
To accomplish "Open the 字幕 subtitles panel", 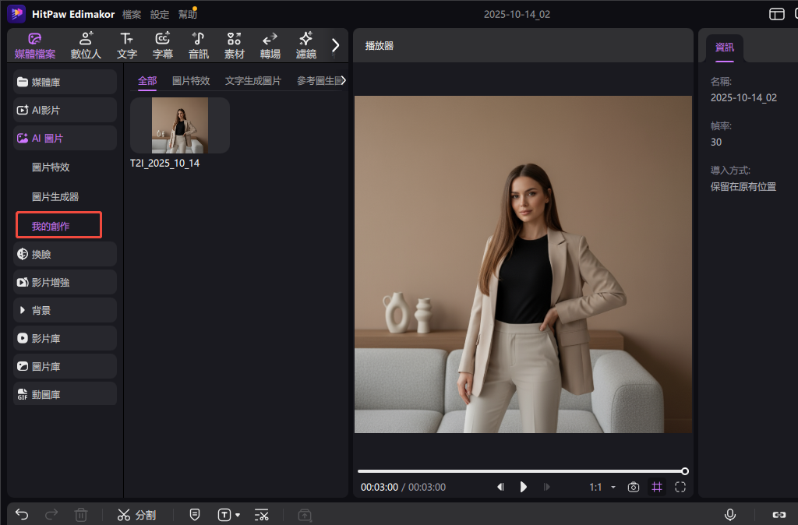I will point(162,44).
